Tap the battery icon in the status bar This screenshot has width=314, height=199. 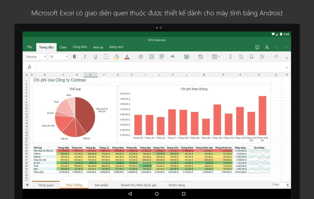(281, 34)
